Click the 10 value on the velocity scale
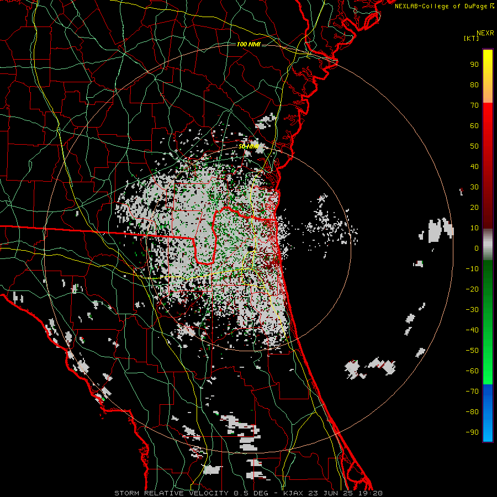The width and height of the screenshot is (497, 497). pyautogui.click(x=474, y=228)
